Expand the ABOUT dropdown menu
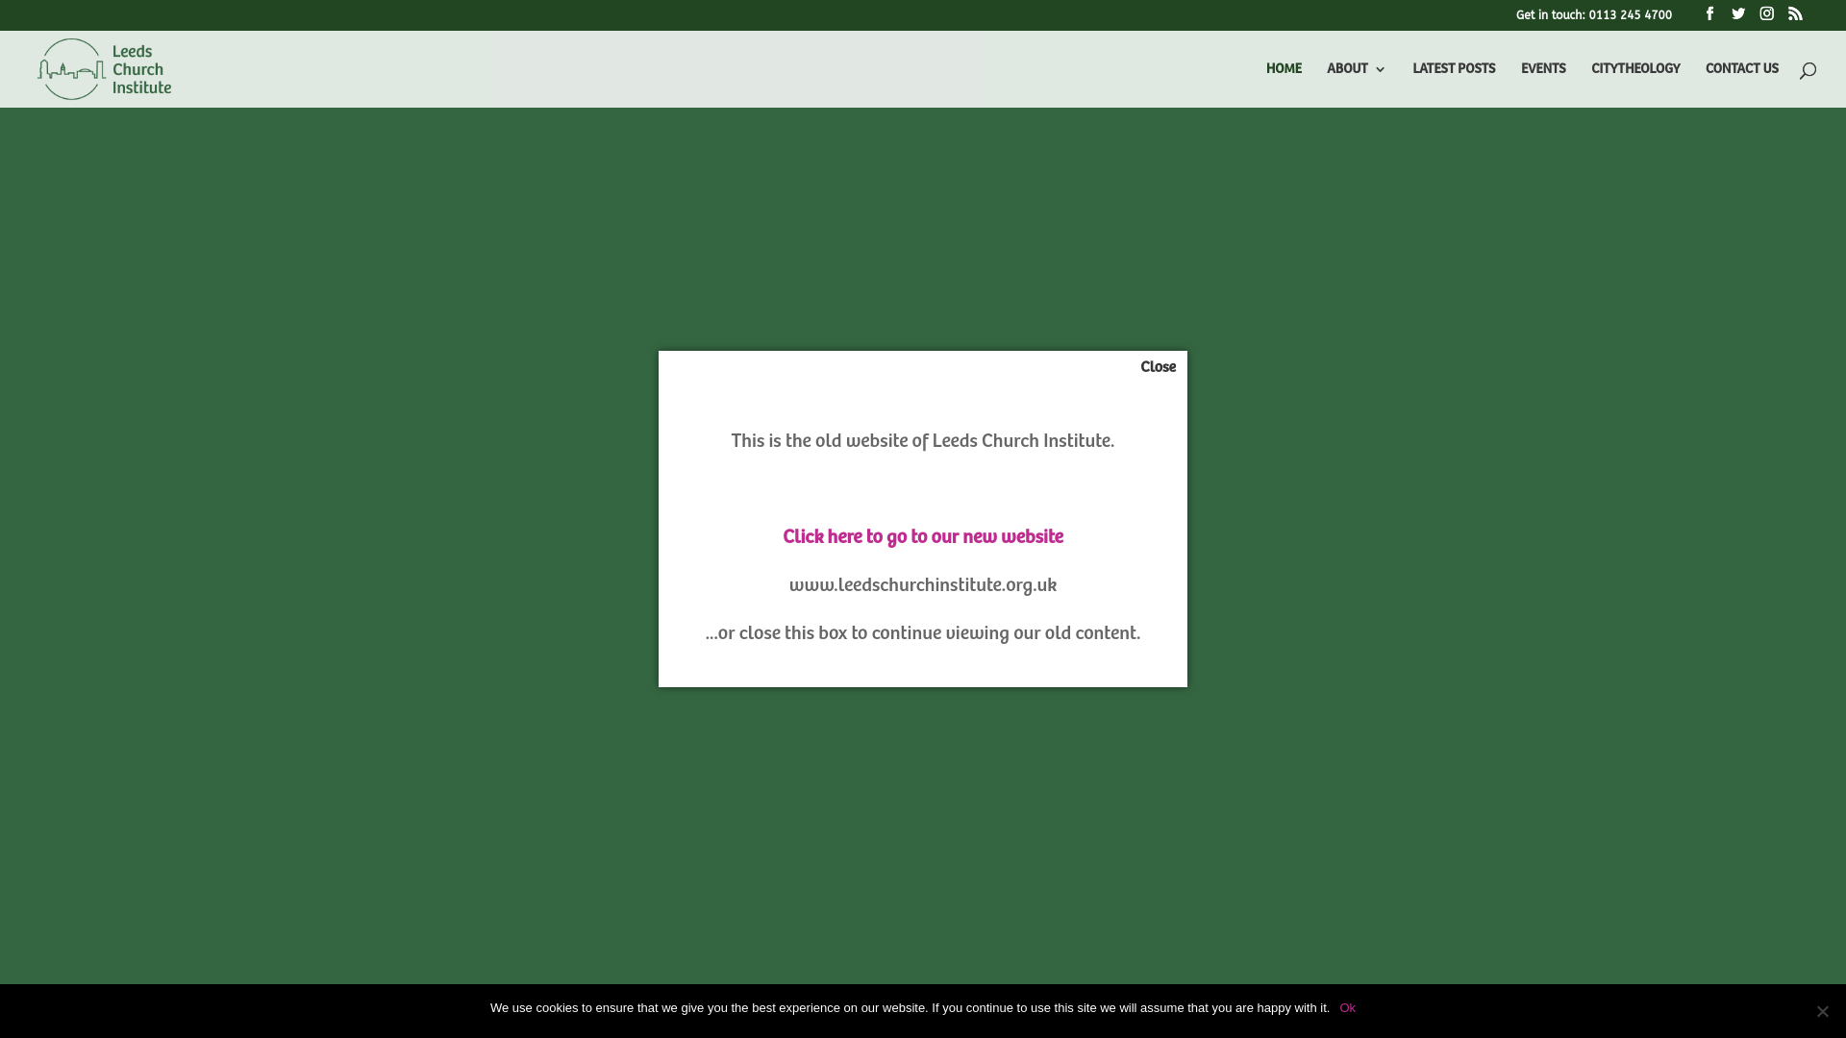 point(1357,69)
